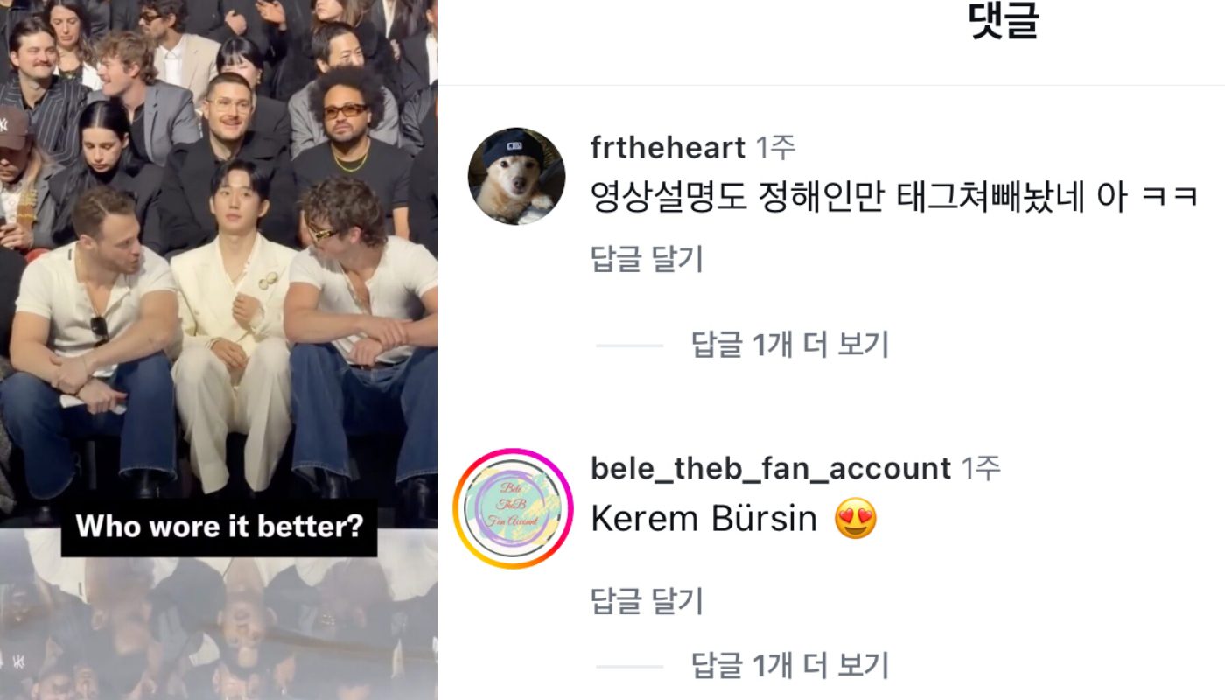Viewport: 1225px width, 700px height.
Task: Reply to frtheheart's comment via 답글 달기
Action: pos(647,260)
